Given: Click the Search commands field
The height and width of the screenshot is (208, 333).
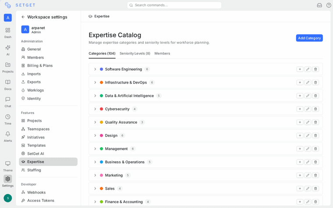Looking at the screenshot, I should click(174, 5).
